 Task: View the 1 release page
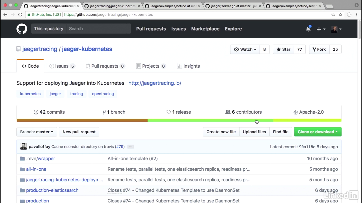pyautogui.click(x=179, y=112)
